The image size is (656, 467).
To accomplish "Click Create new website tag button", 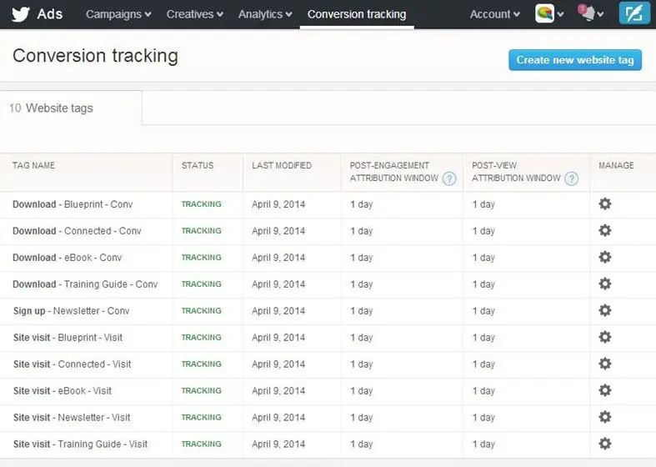I will click(575, 60).
